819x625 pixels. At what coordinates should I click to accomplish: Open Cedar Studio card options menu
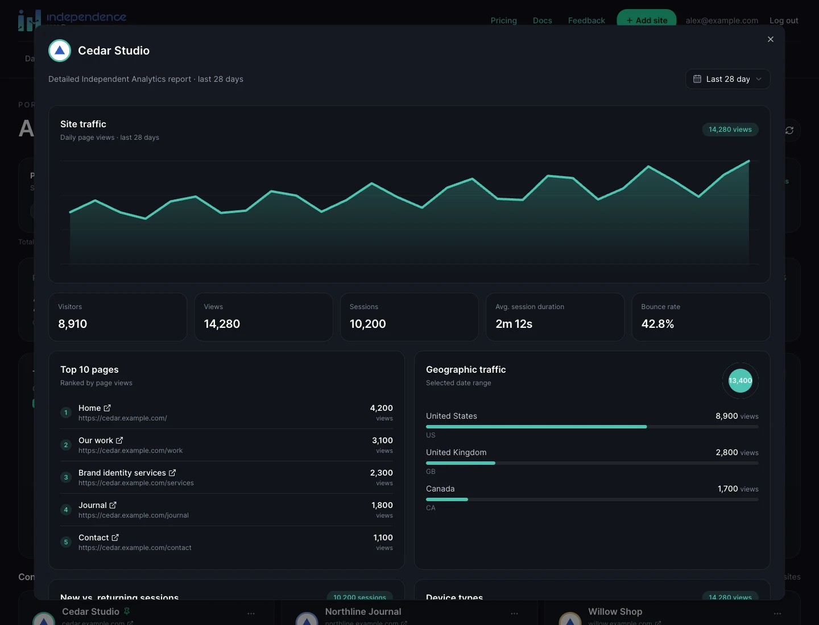(x=251, y=613)
